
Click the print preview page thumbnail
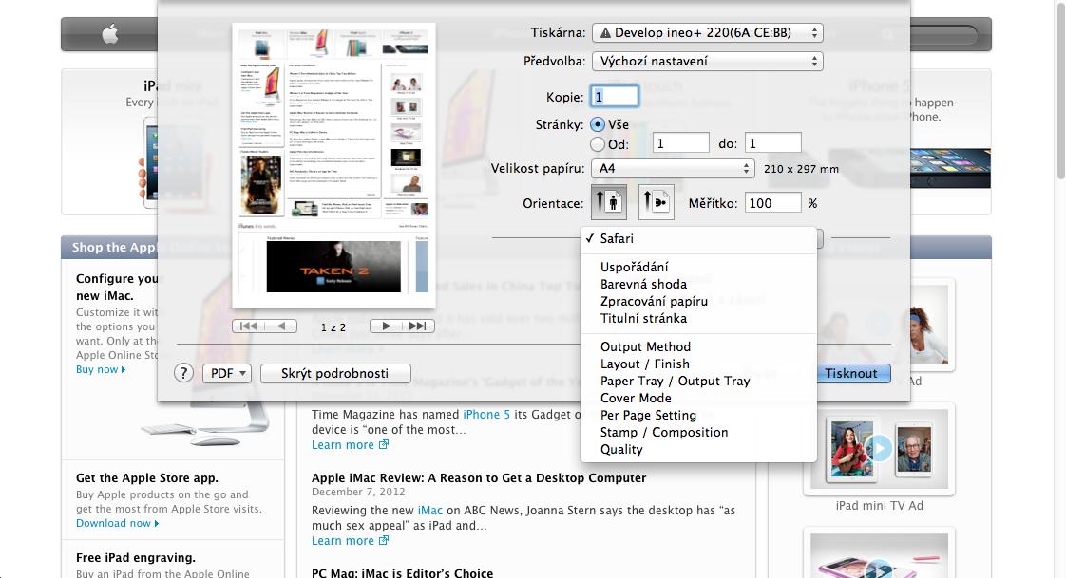click(x=333, y=166)
